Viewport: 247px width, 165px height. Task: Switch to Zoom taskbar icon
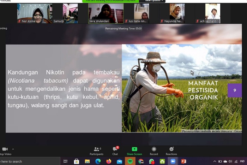173,161
